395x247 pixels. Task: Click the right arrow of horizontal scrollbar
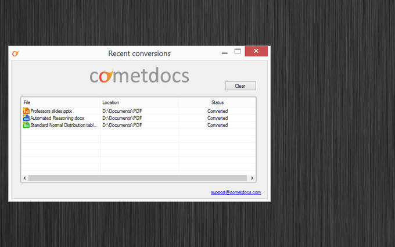point(252,178)
